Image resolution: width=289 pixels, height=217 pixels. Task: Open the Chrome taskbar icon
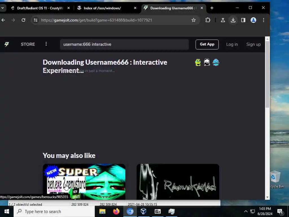pos(130,211)
